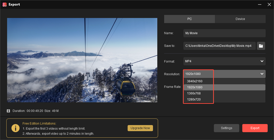Click text about 2 minutes length limit
274x140 pixels.
(58, 134)
